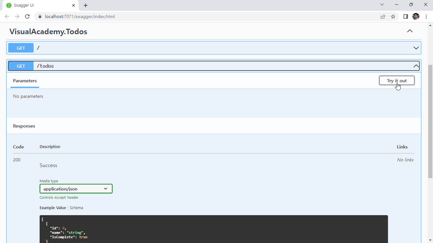Click the site info lock icon

[40, 16]
